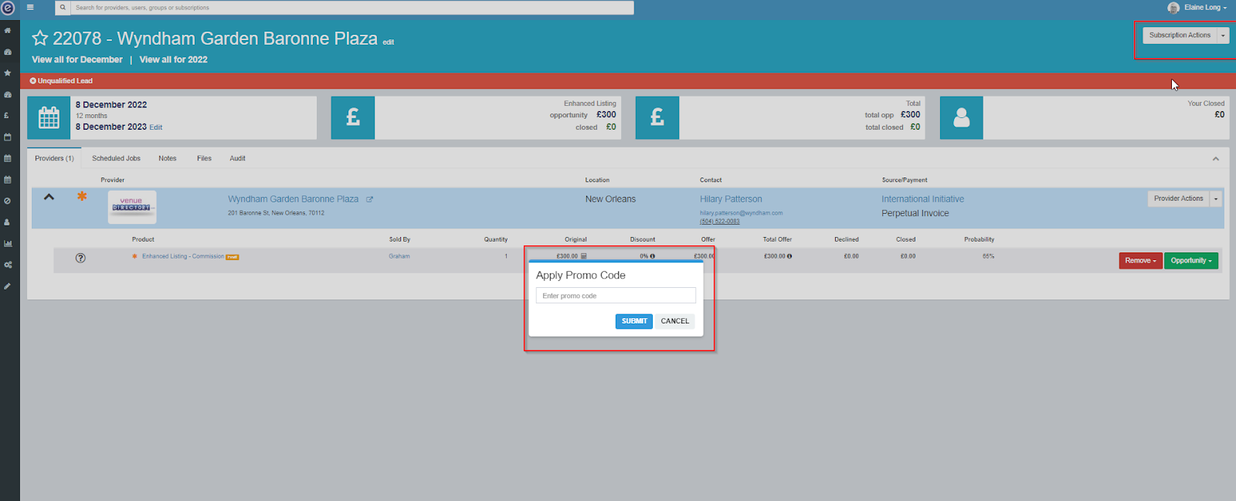
Task: Click the (504) 522-0083 phone number
Action: pos(720,222)
